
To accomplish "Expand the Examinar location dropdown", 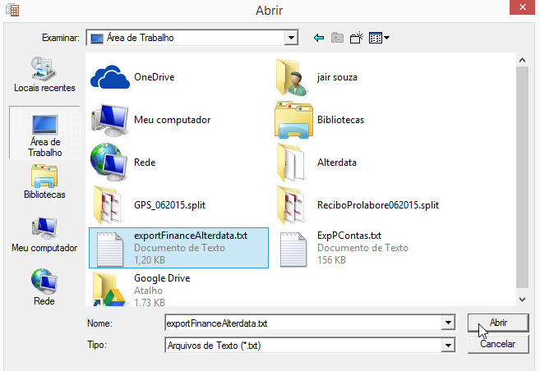I will click(x=291, y=38).
